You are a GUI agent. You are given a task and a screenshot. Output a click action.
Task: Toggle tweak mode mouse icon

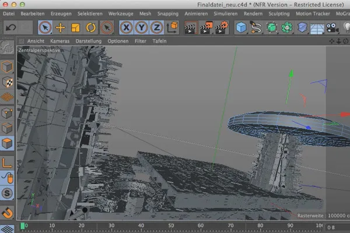pos(7,178)
